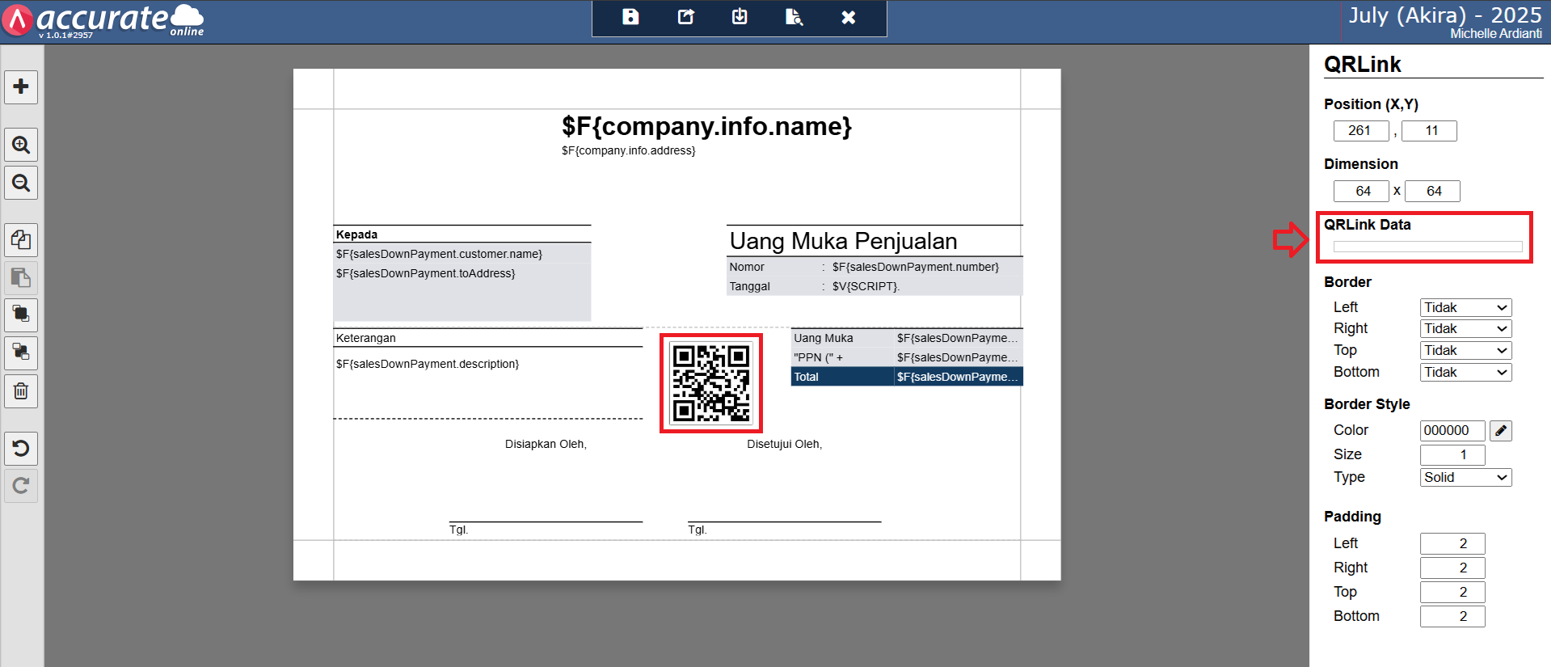Image resolution: width=1551 pixels, height=667 pixels.
Task: Click the border Color hex field
Action: tap(1452, 431)
